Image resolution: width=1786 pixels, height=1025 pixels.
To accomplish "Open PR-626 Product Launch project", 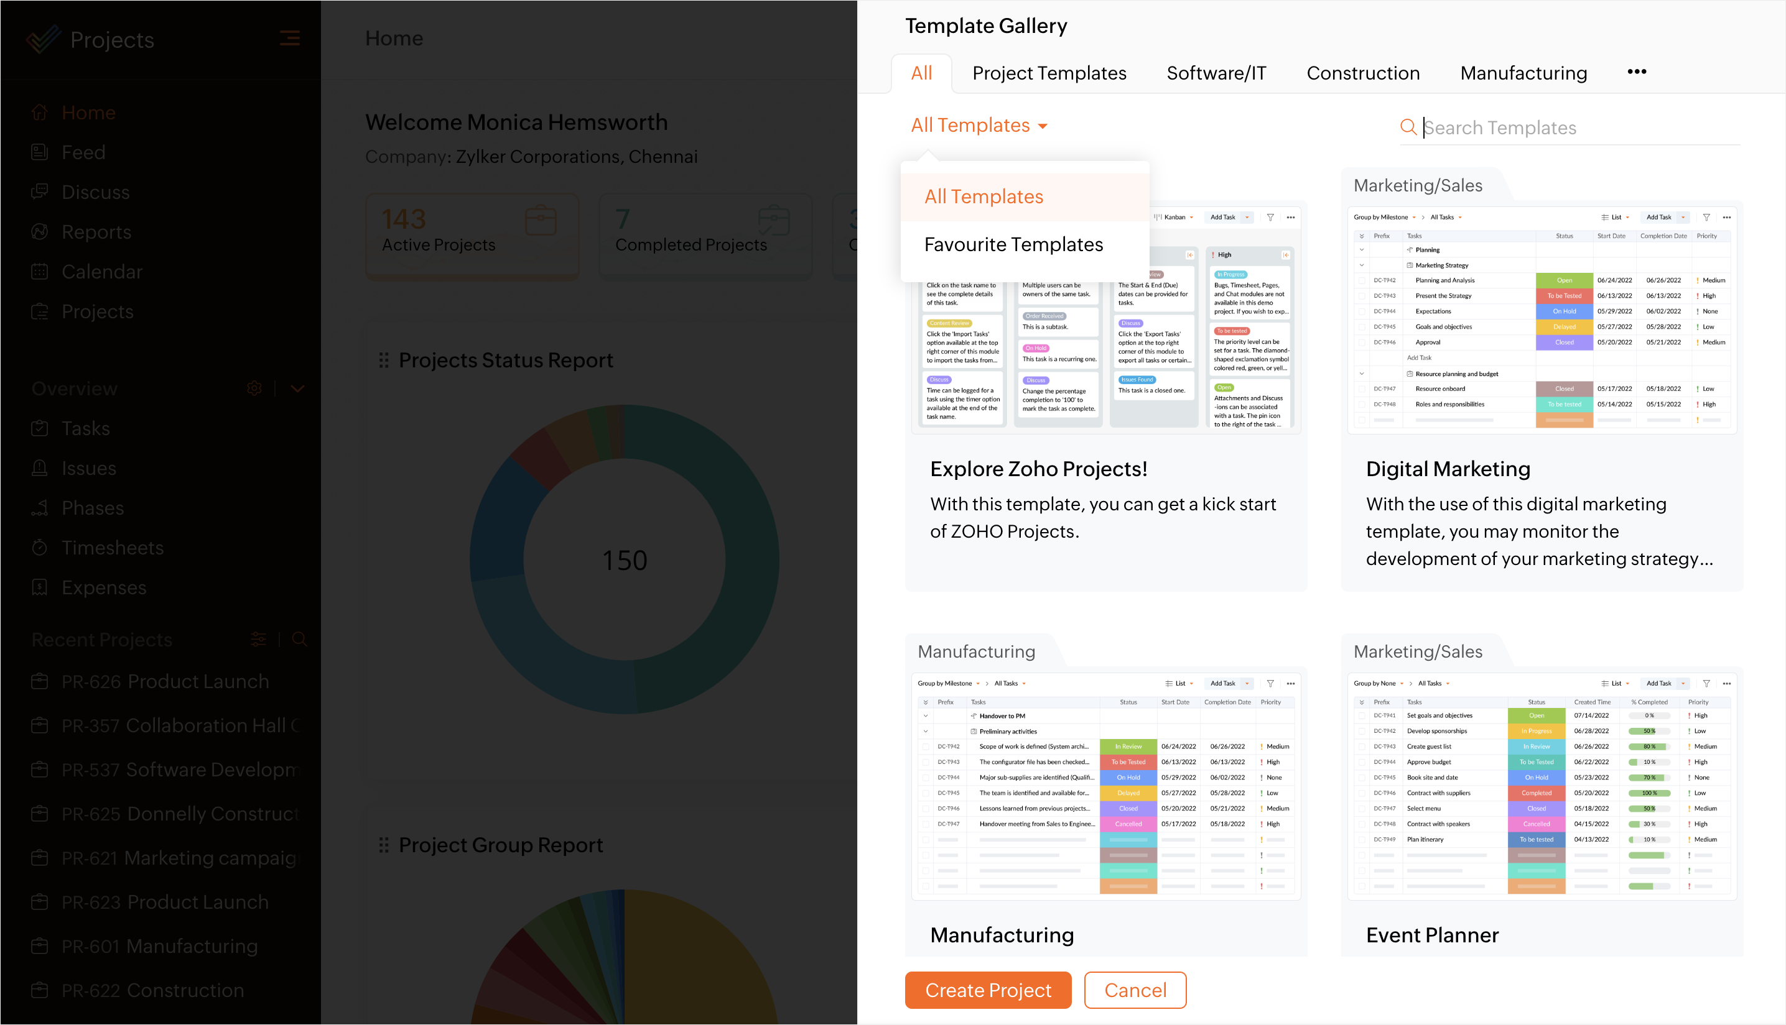I will tap(165, 681).
